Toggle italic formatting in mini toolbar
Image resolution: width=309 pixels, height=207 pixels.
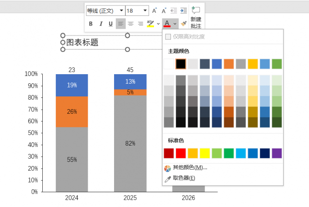[101, 24]
